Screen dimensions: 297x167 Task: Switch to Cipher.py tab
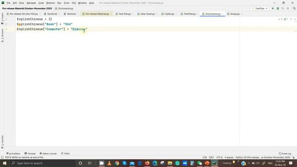(x=169, y=14)
